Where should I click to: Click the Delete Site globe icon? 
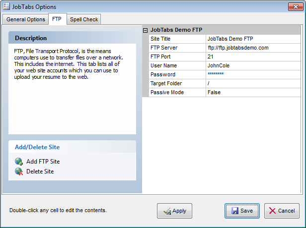click(x=19, y=171)
